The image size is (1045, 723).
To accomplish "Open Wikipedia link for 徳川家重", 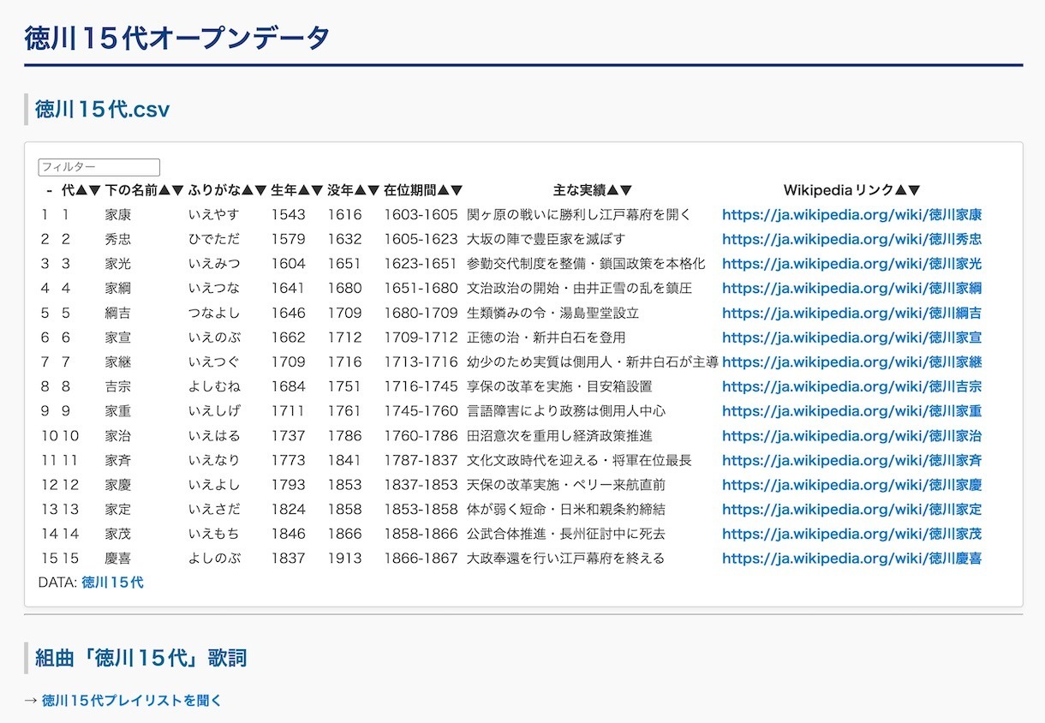I will tap(852, 411).
